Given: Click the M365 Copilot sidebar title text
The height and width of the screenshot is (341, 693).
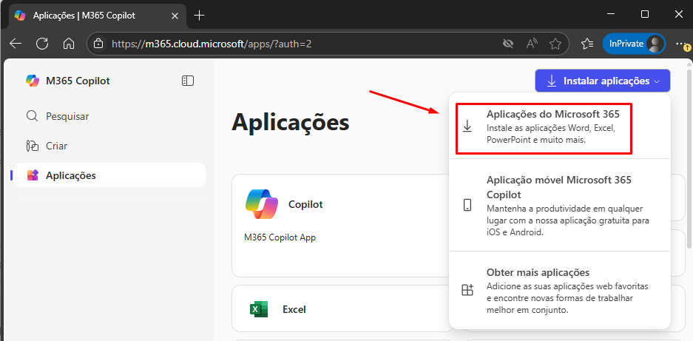Looking at the screenshot, I should coord(78,81).
